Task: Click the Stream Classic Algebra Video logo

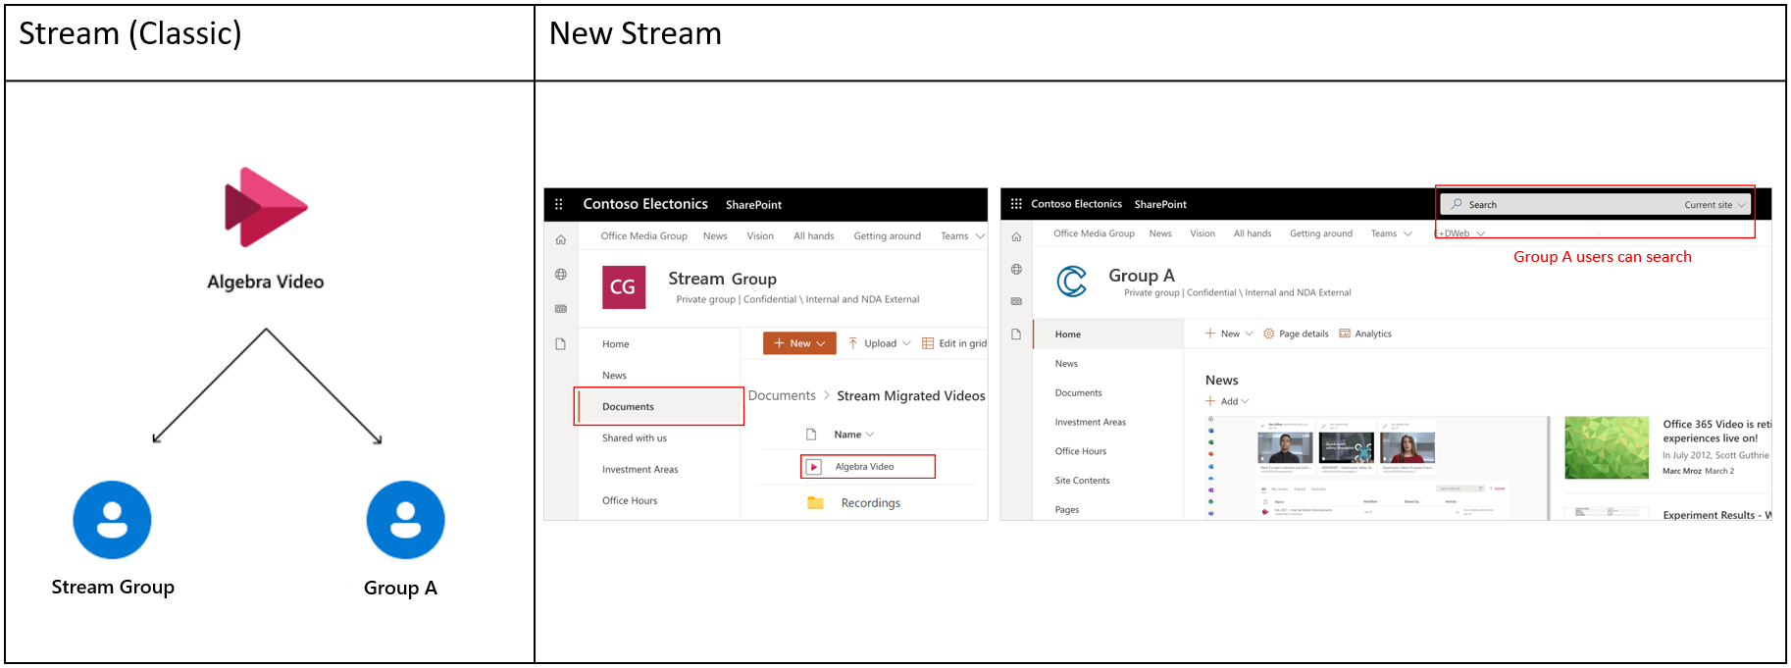Action: pos(266,207)
